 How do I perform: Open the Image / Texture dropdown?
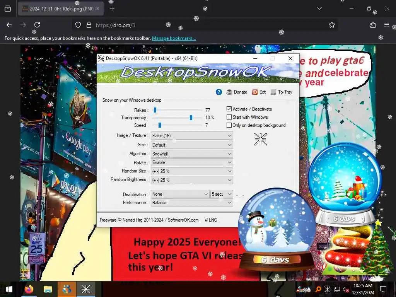point(192,136)
